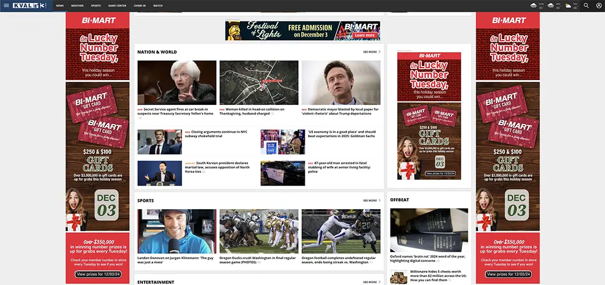Click SEE MORE in Nation & World
Screen dimensions: 605x285
click(370, 52)
